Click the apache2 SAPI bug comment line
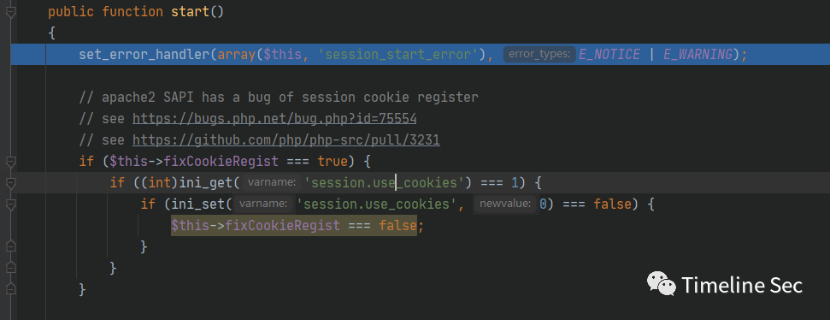 pos(279,98)
